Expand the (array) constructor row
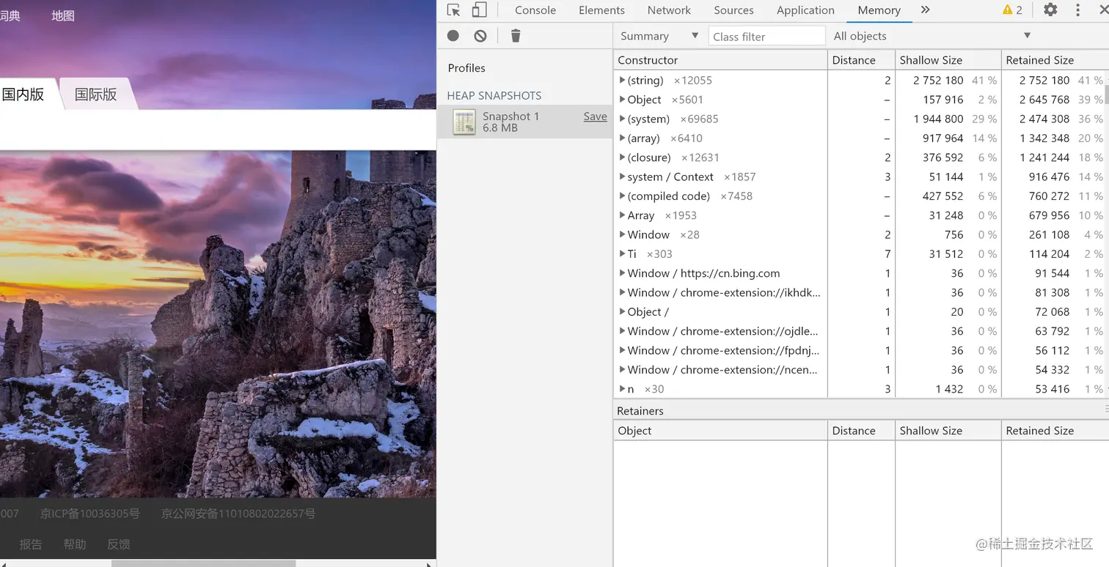Image resolution: width=1109 pixels, height=567 pixels. [x=622, y=138]
